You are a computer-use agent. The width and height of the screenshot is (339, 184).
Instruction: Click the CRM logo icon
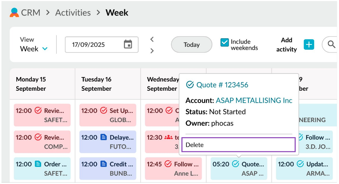14,13
